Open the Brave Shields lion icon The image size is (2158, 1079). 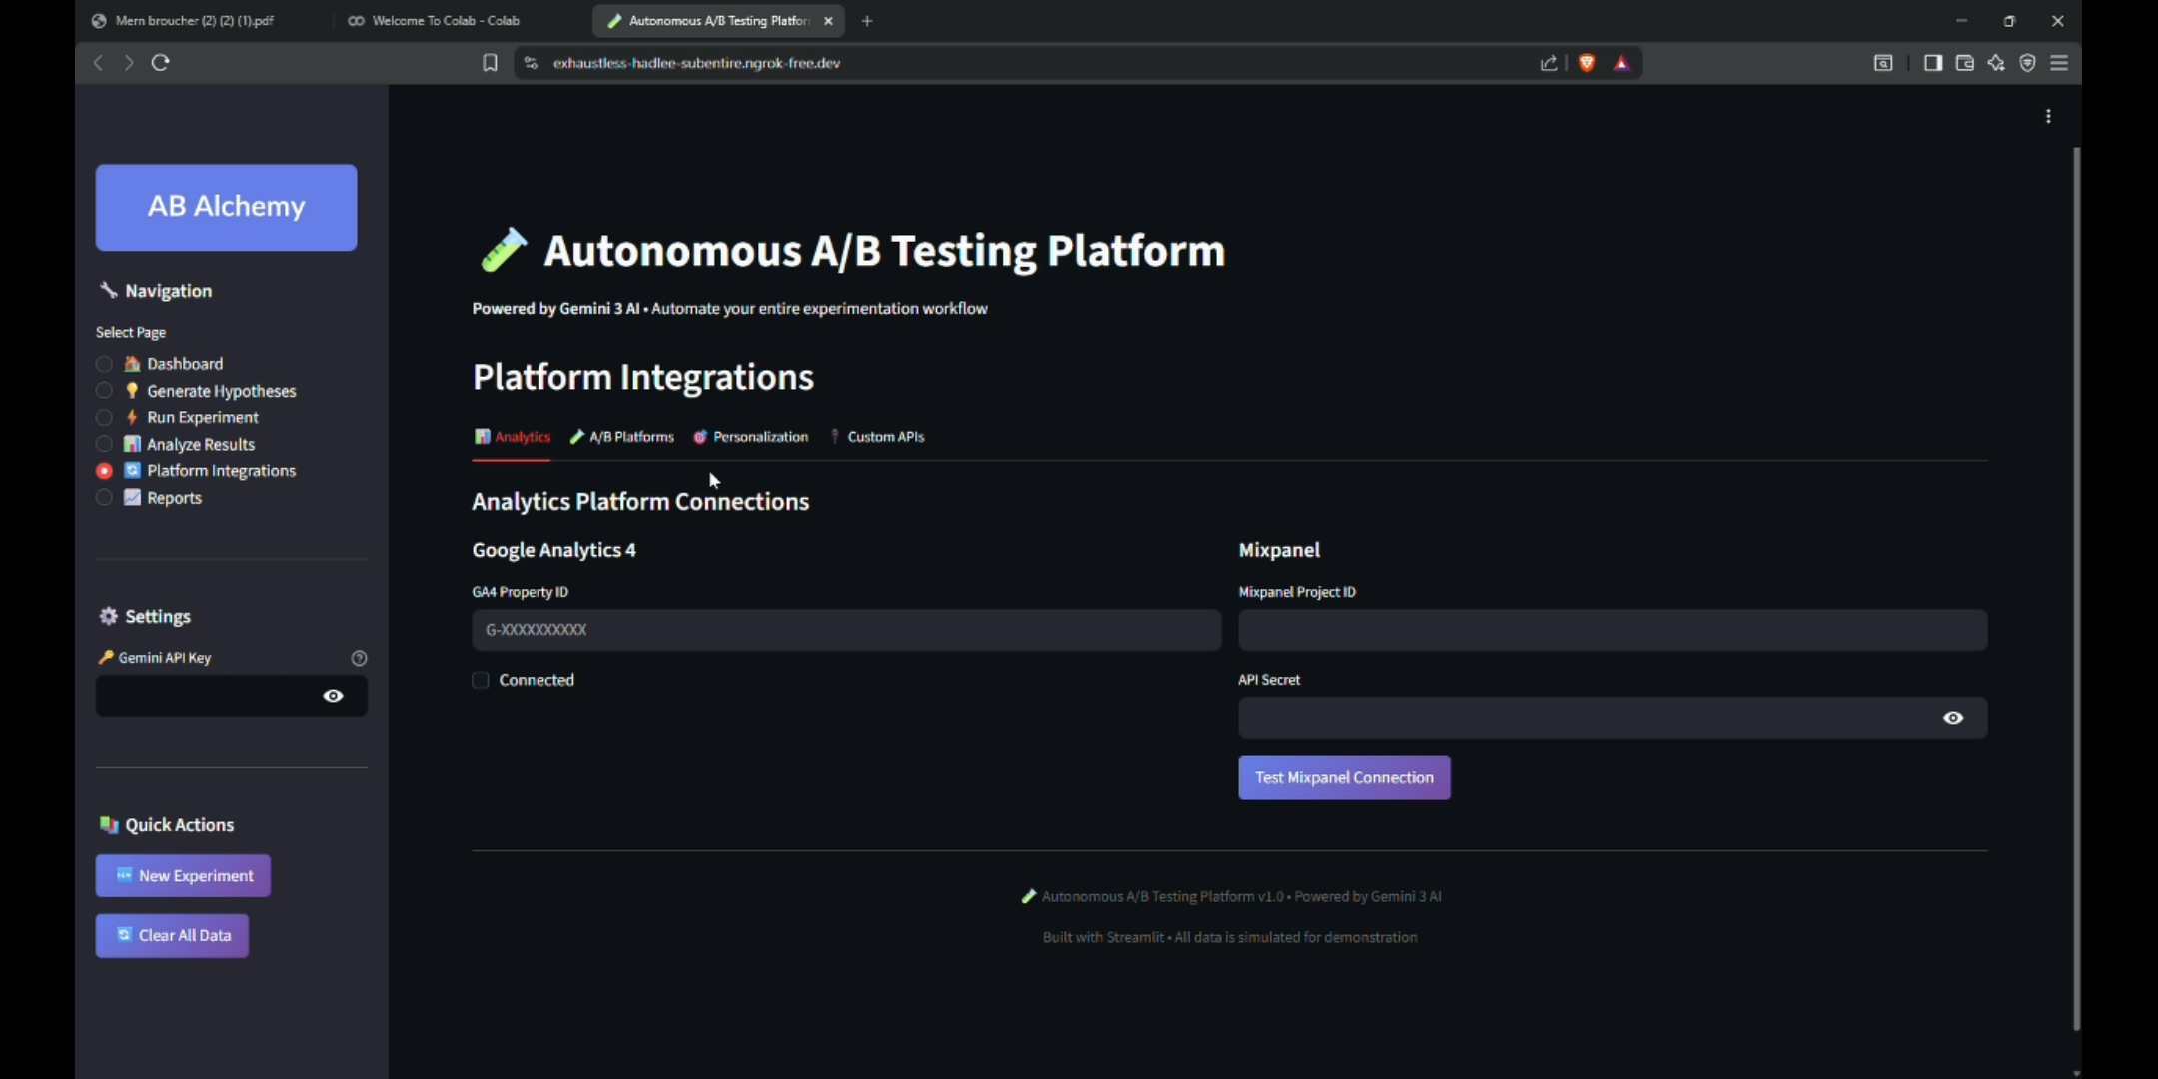1586,62
